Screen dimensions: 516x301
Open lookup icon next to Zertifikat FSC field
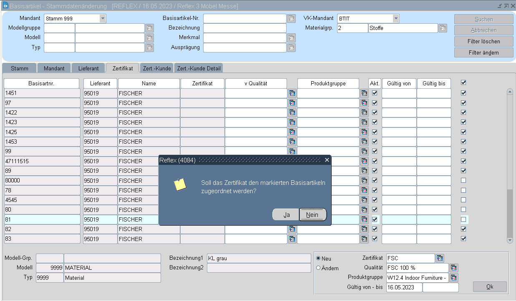pyautogui.click(x=440, y=258)
